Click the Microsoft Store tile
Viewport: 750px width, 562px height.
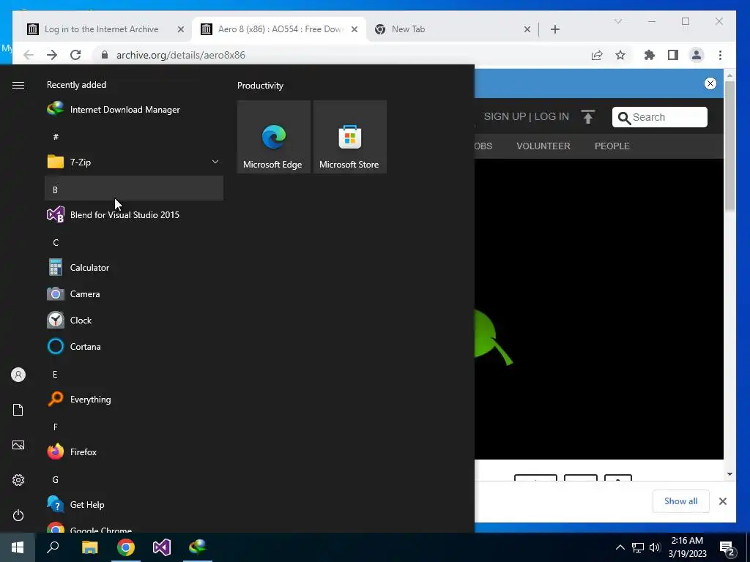[x=349, y=137]
